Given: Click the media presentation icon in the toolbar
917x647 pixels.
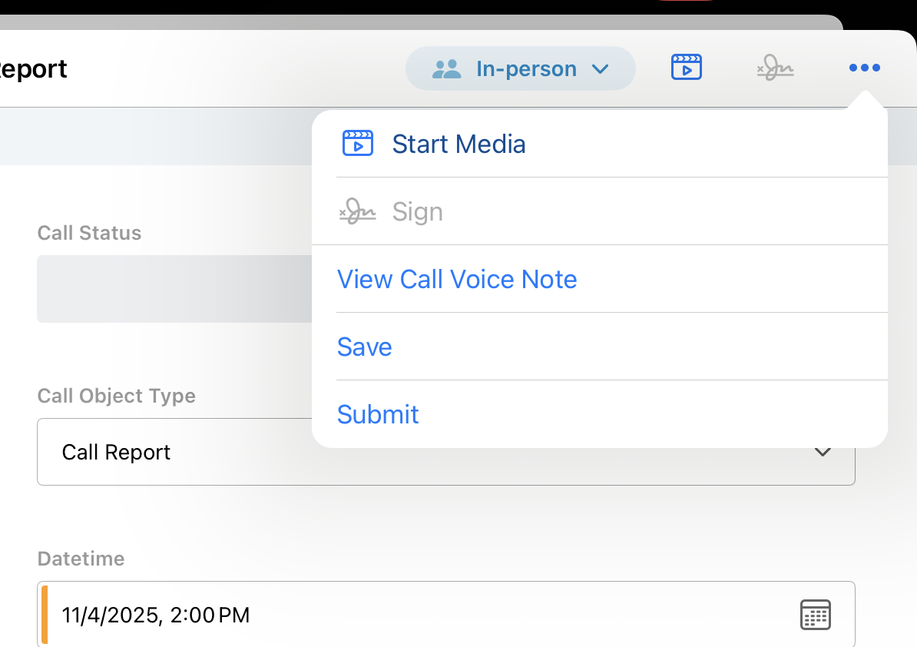Looking at the screenshot, I should (x=687, y=68).
